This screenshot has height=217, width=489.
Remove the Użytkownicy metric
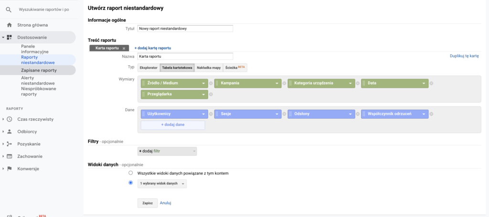click(211, 114)
